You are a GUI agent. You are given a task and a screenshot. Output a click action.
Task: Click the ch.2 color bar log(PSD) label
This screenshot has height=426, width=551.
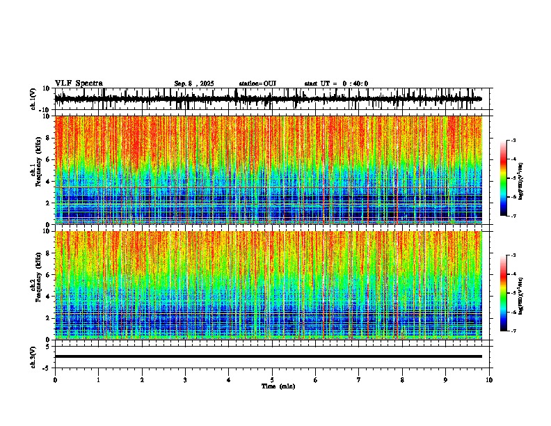pyautogui.click(x=521, y=296)
